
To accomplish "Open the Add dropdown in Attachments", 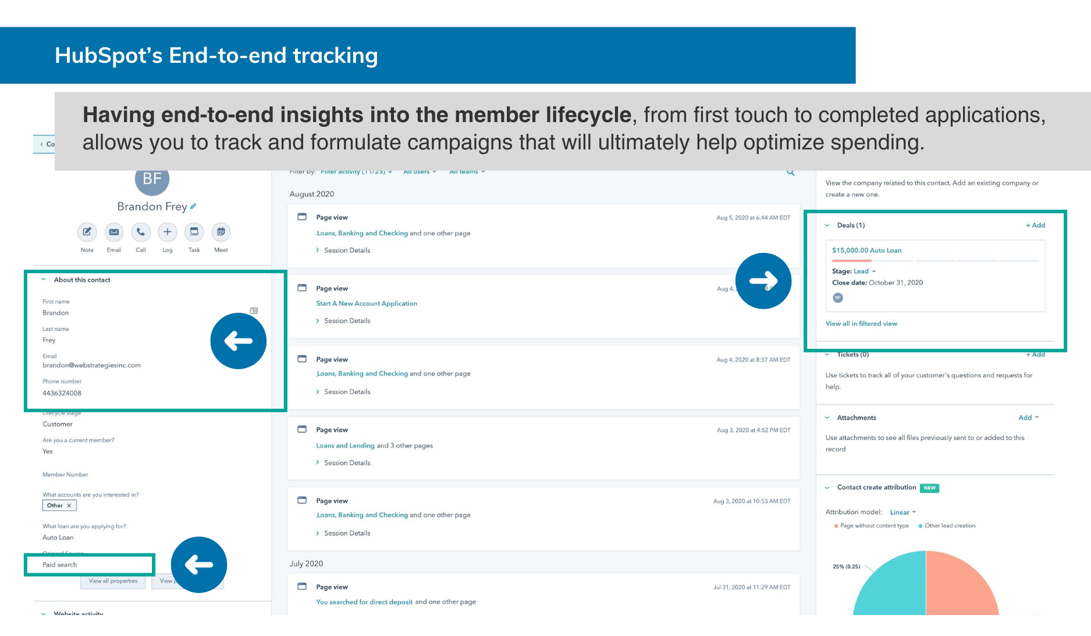I will coord(1028,417).
